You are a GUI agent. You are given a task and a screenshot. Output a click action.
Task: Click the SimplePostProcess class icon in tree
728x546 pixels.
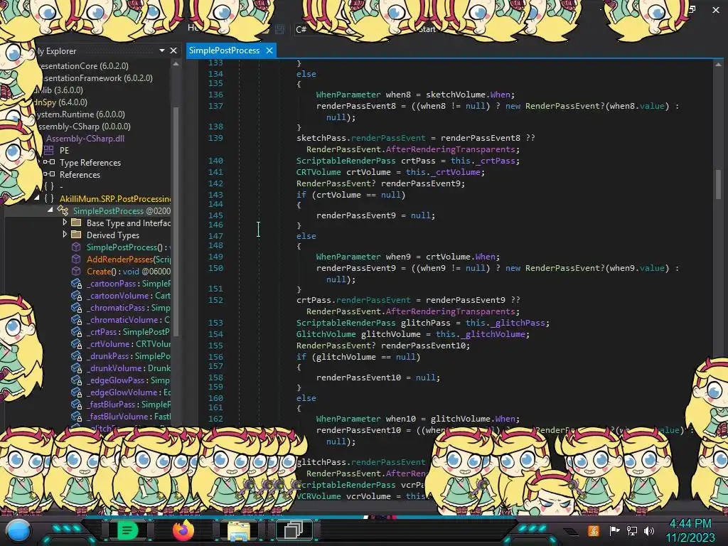click(x=63, y=210)
